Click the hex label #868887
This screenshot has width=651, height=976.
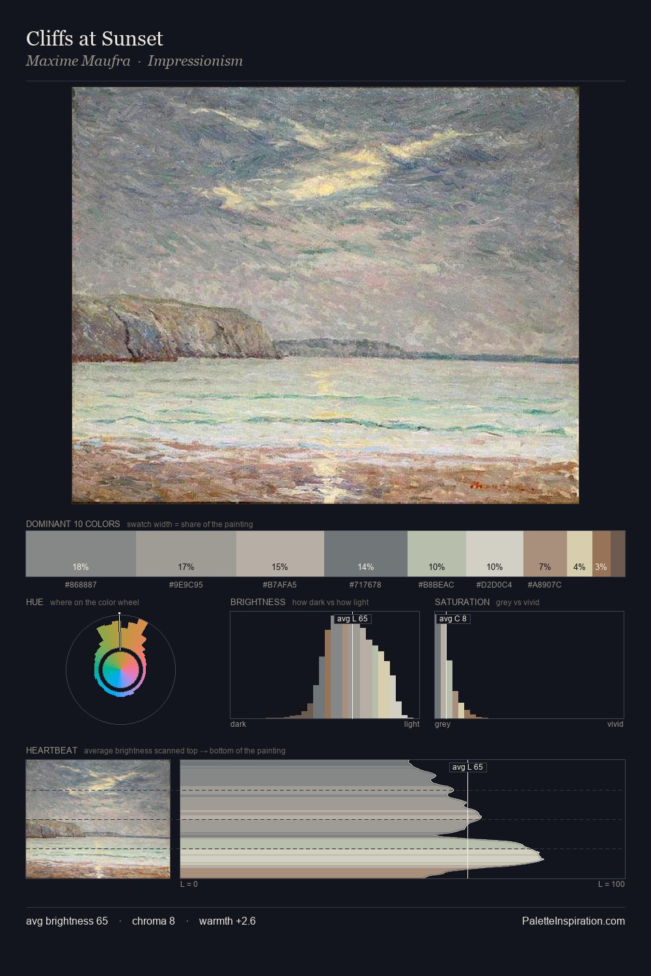pos(81,585)
